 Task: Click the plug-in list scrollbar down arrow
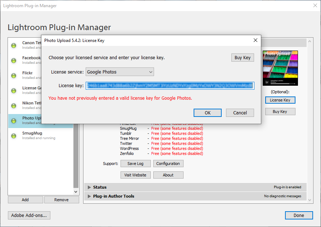click(x=76, y=192)
